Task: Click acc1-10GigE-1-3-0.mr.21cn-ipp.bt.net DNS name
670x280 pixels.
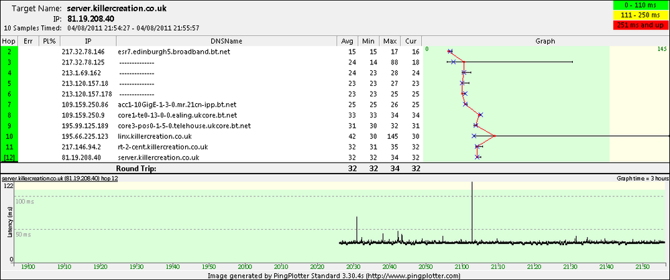Action: click(x=178, y=104)
